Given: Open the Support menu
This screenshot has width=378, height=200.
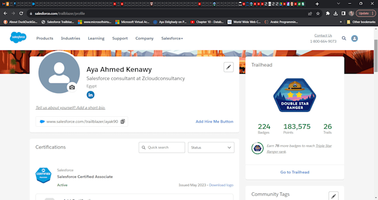Looking at the screenshot, I should [120, 38].
